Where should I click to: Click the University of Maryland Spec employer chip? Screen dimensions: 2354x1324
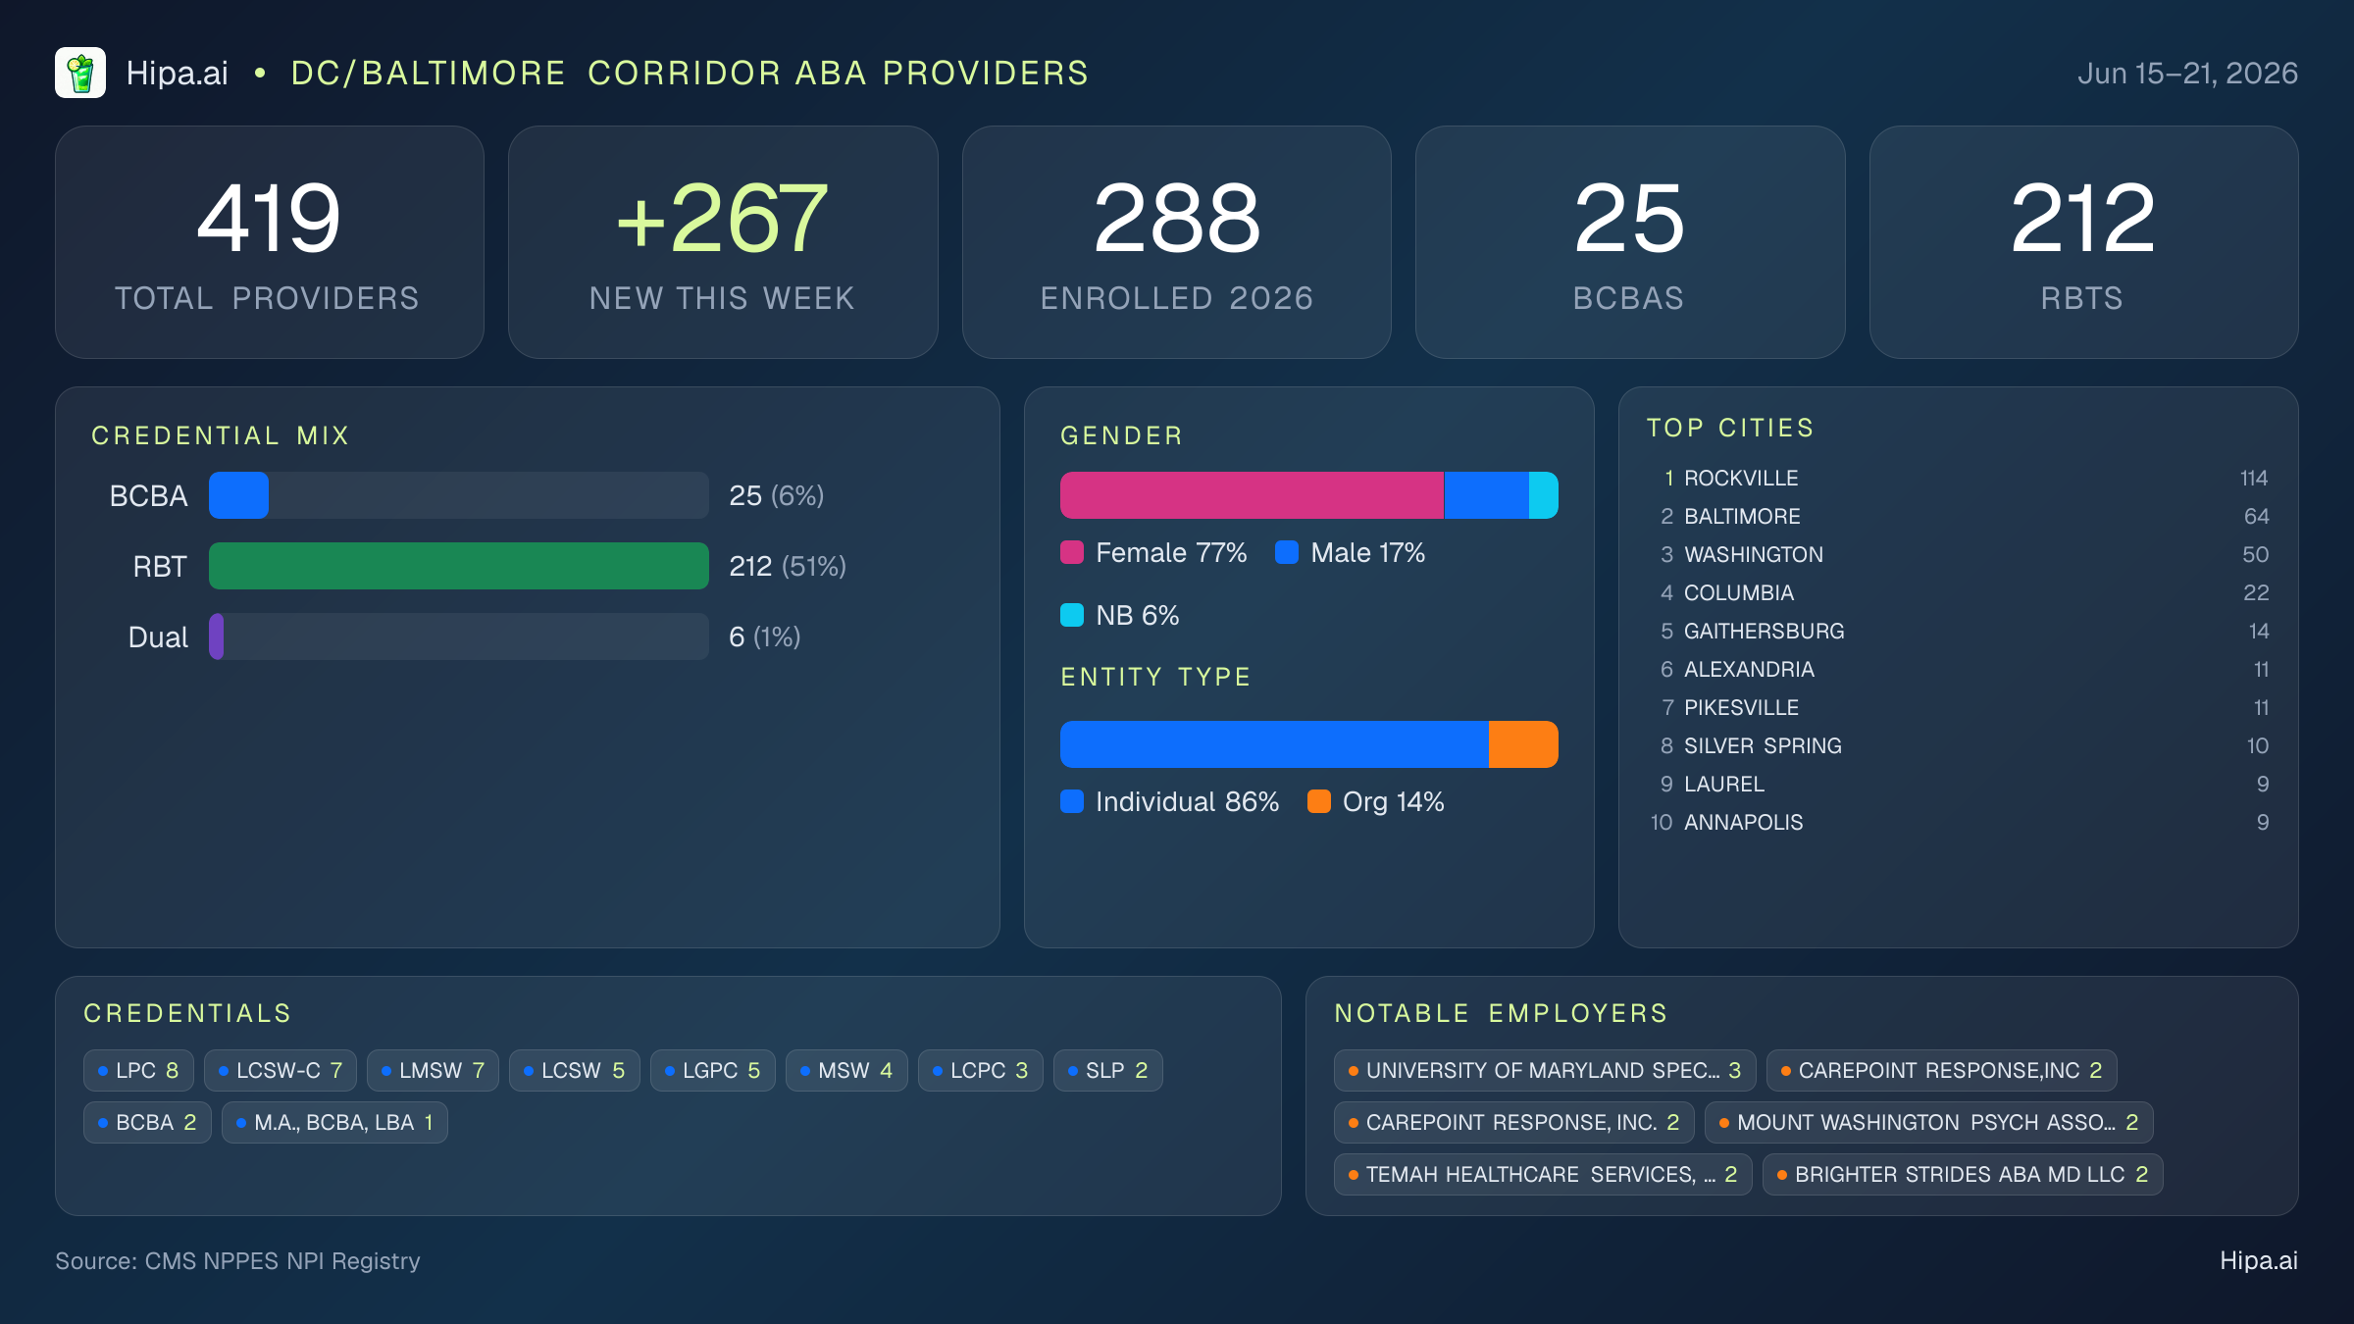[1545, 1070]
